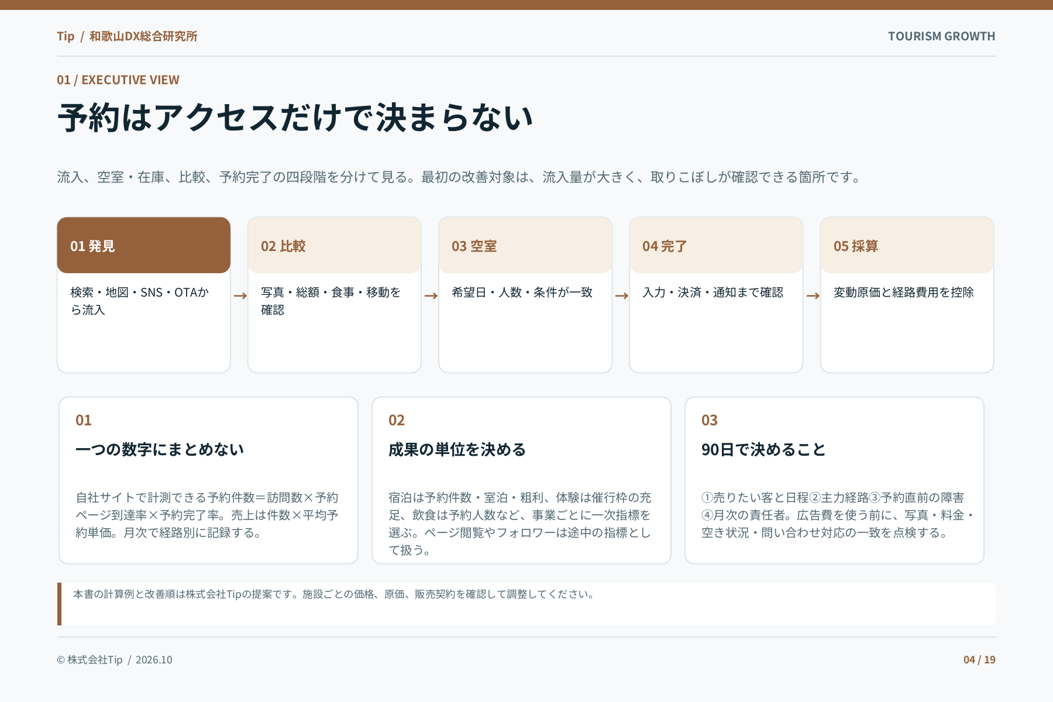This screenshot has height=702, width=1053.
Task: Click the '05 採算' step header
Action: pos(907,245)
